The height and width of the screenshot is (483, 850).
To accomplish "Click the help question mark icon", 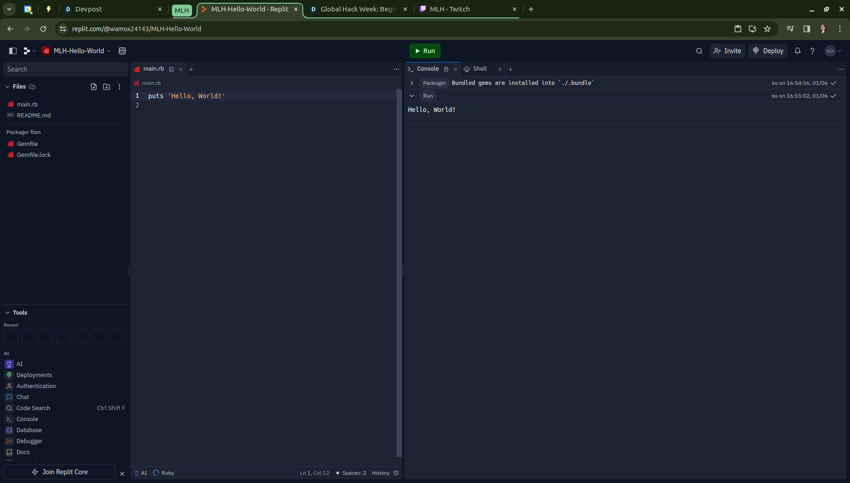I will tap(812, 51).
